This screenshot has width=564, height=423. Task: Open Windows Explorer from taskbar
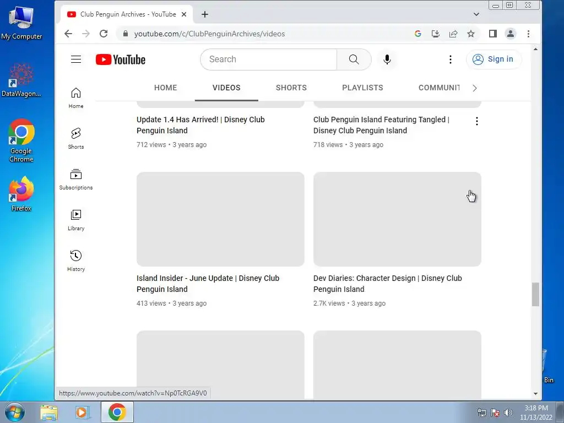point(49,413)
